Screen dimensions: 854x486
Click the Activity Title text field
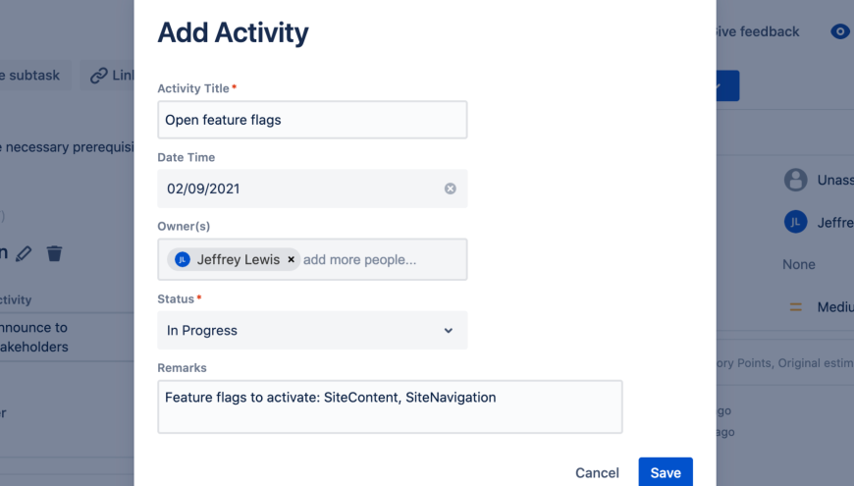click(312, 120)
